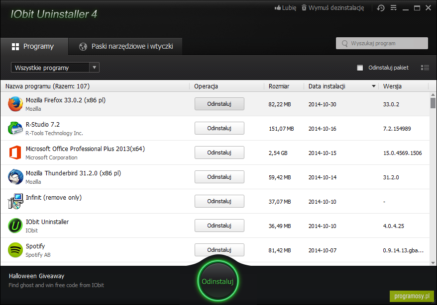This screenshot has height=305, width=437.
Task: Click Data instalacji sort arrow
Action: pyautogui.click(x=373, y=86)
